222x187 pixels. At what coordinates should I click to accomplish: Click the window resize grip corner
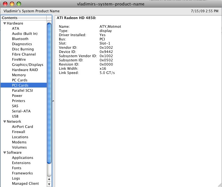(220, 185)
